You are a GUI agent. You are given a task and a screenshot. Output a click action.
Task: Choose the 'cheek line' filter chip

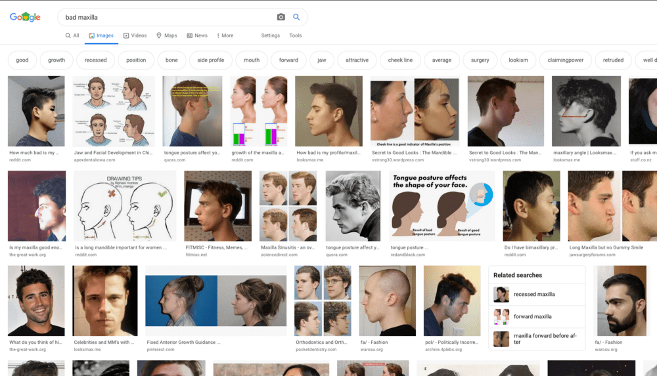[x=400, y=60]
